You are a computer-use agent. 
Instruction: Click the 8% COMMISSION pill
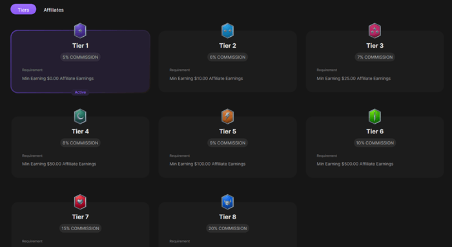80,143
